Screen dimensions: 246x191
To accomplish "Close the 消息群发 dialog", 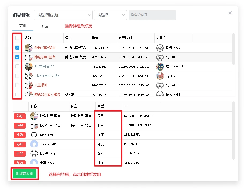I will [230, 13].
